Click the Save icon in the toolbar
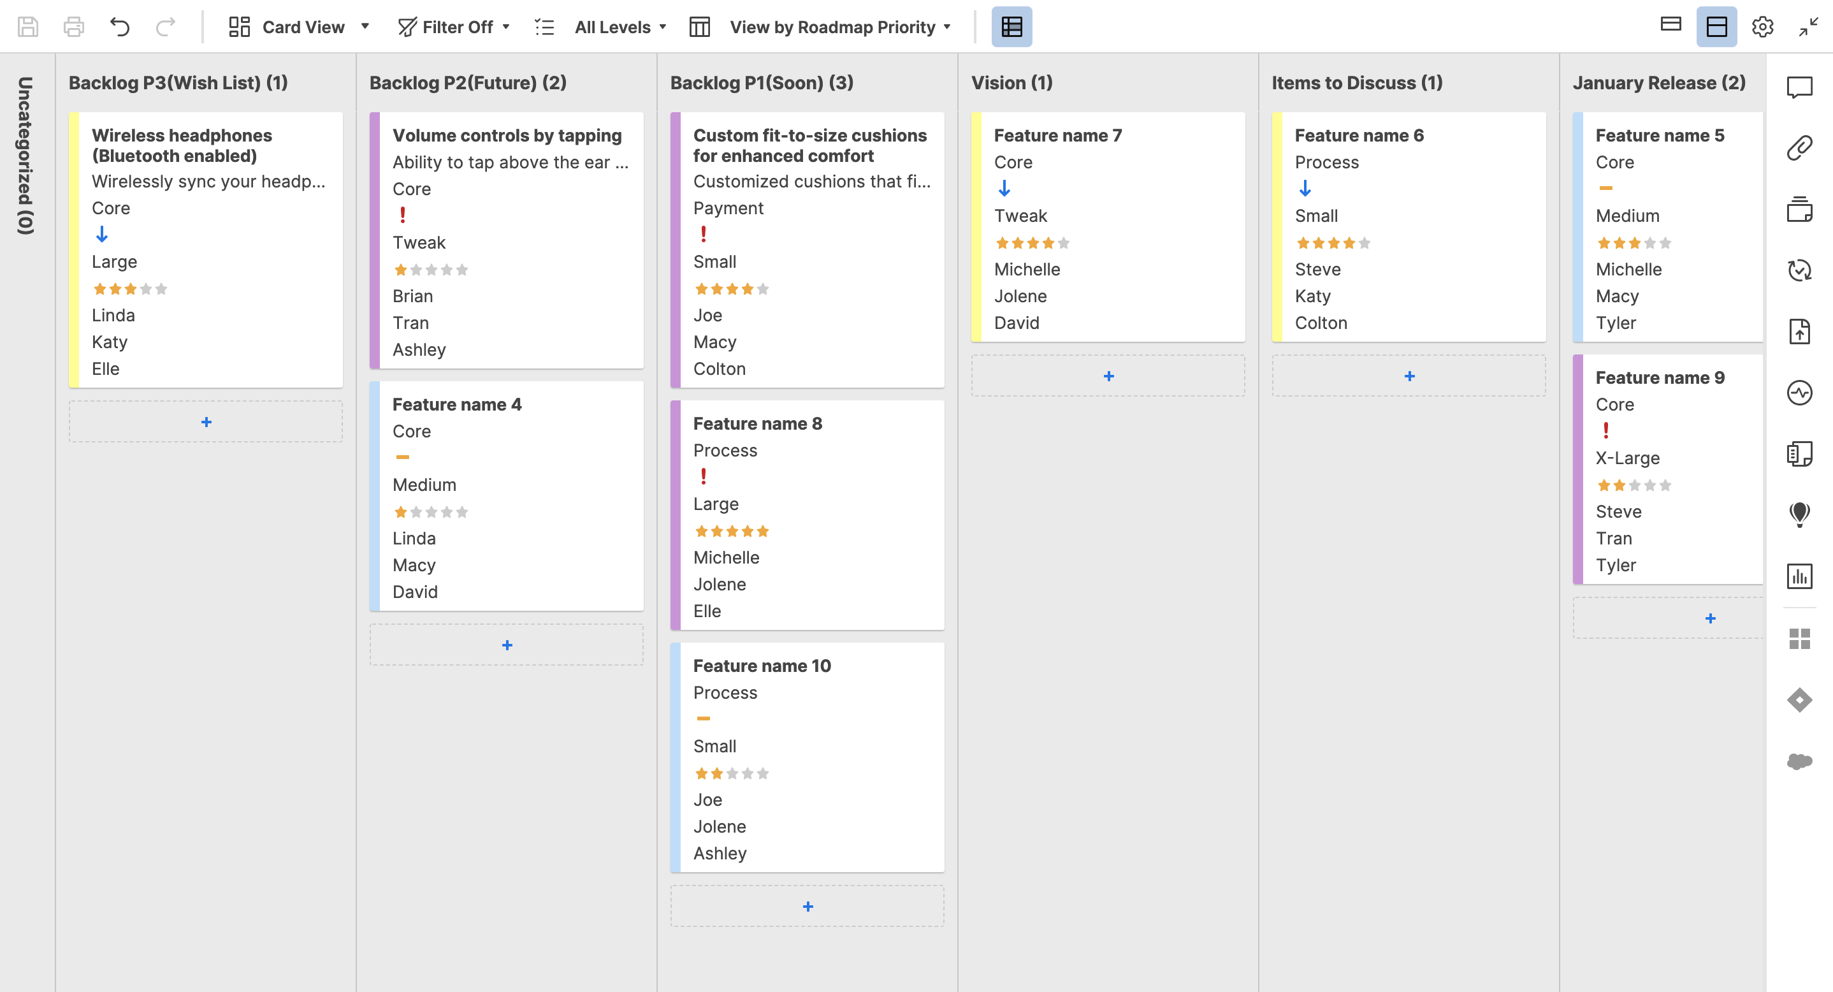Image resolution: width=1833 pixels, height=992 pixels. [28, 27]
